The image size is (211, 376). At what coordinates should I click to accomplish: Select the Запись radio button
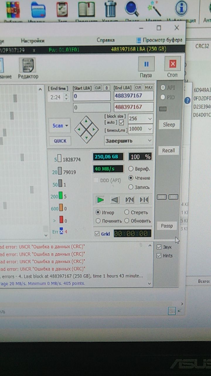click(131, 187)
